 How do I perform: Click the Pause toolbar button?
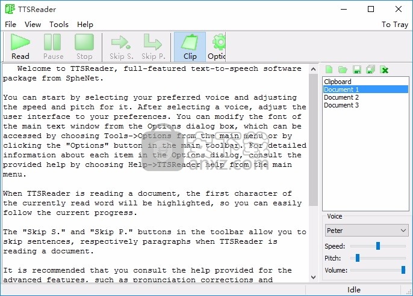point(53,47)
